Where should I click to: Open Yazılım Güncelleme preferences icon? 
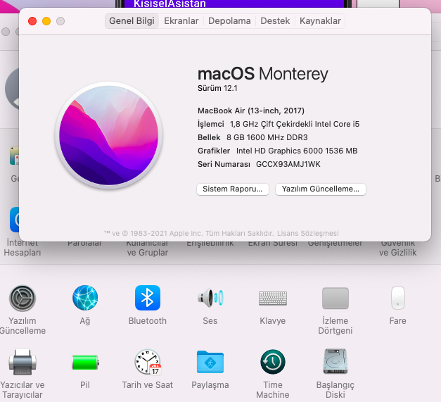click(23, 299)
